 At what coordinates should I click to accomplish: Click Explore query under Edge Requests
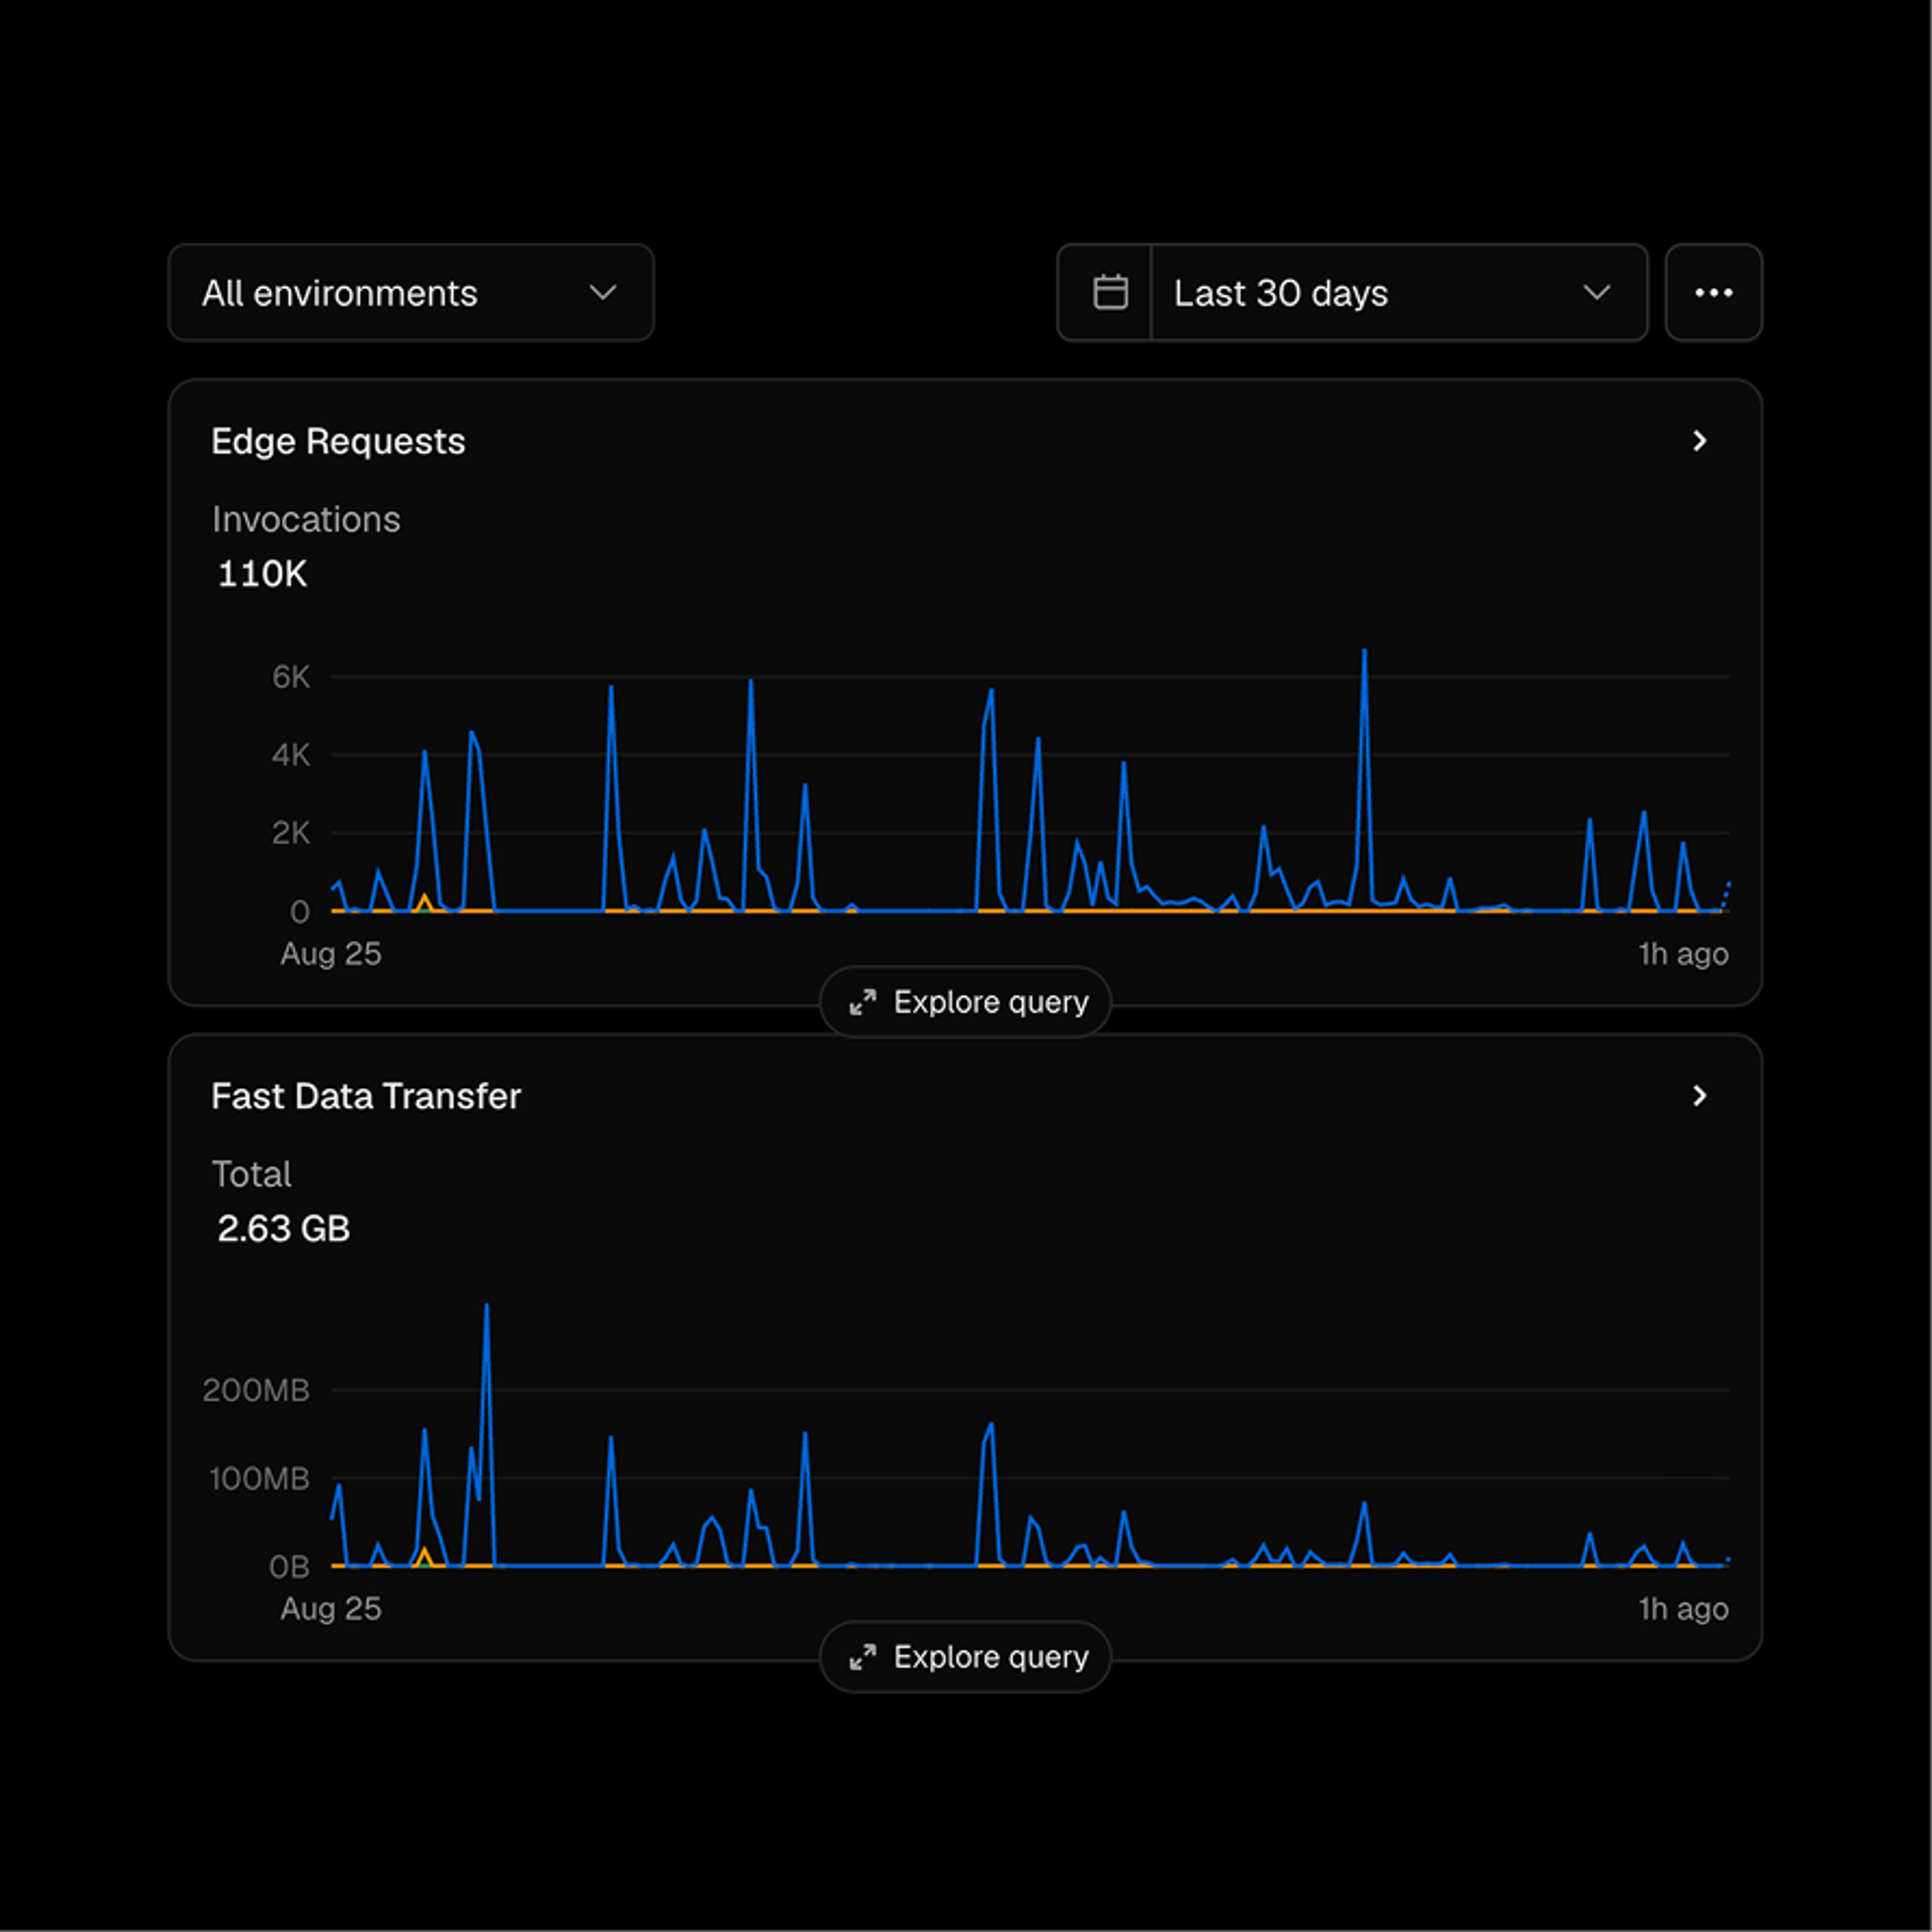tap(965, 1002)
